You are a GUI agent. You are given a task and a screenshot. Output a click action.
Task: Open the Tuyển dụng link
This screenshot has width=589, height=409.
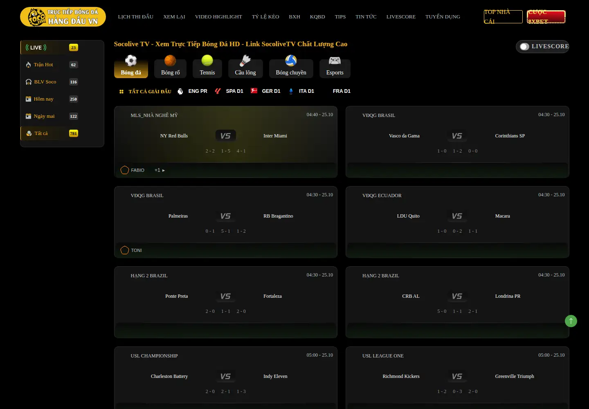point(443,17)
